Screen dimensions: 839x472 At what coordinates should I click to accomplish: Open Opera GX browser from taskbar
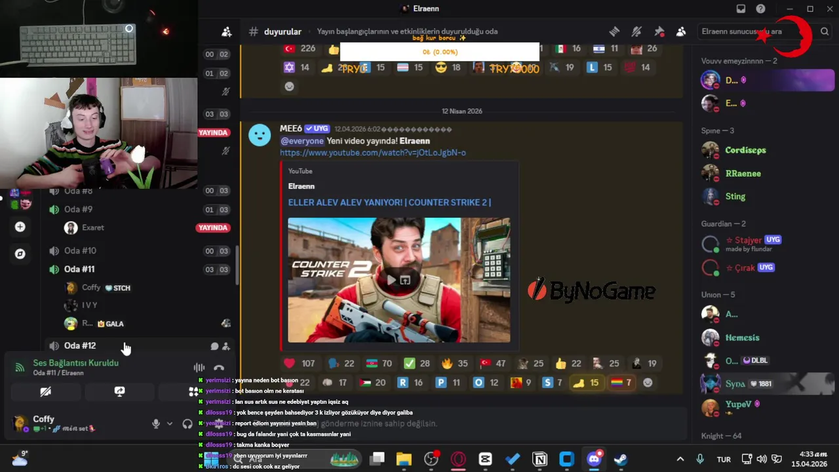pyautogui.click(x=458, y=459)
